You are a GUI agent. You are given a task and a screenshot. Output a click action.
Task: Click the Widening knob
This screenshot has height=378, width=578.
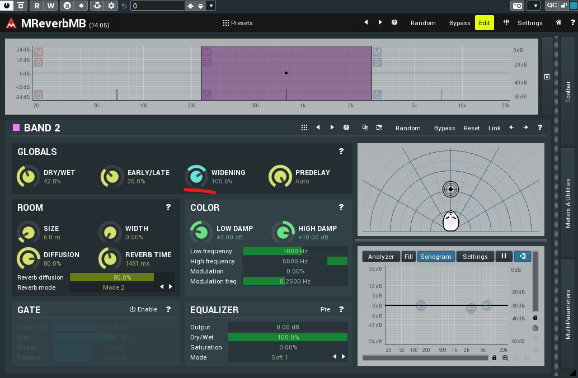[x=196, y=177]
